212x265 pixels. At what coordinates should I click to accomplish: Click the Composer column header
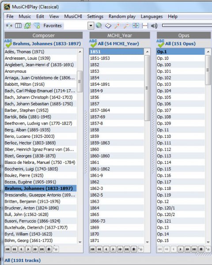tap(44, 35)
